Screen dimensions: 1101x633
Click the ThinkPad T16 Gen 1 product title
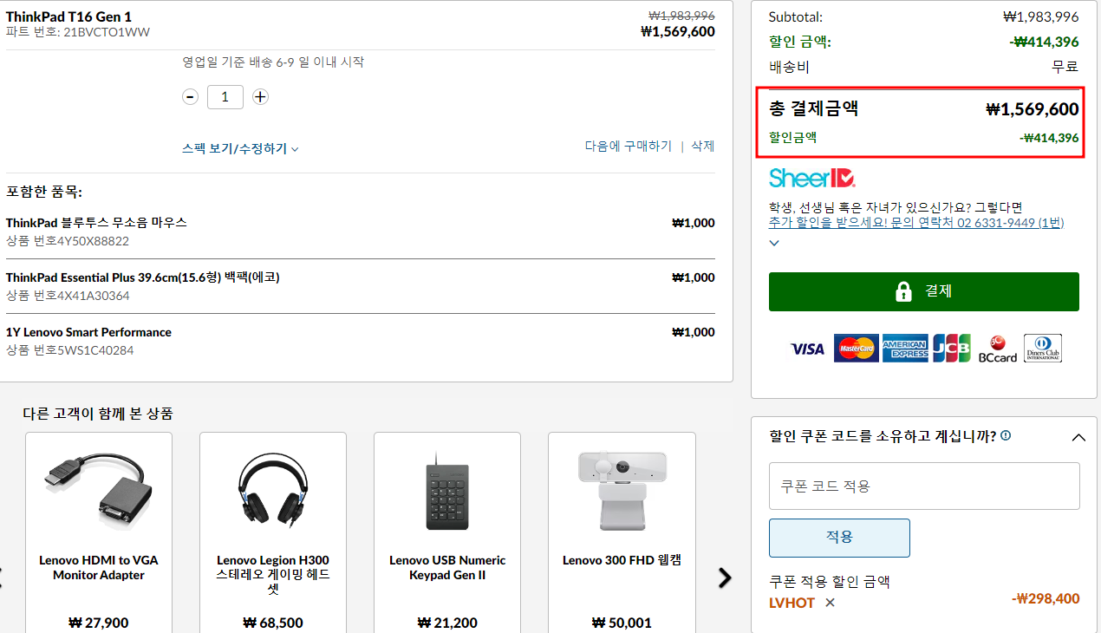[x=68, y=16]
